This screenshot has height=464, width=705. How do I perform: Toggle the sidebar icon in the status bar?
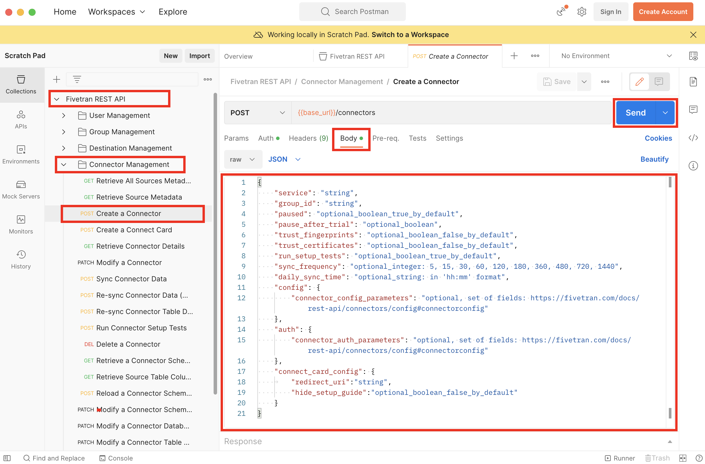pyautogui.click(x=7, y=458)
